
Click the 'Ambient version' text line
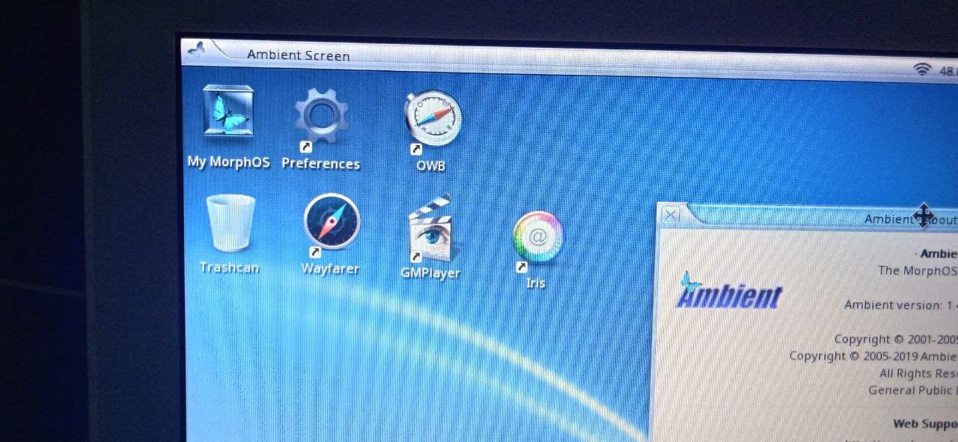[x=900, y=305]
